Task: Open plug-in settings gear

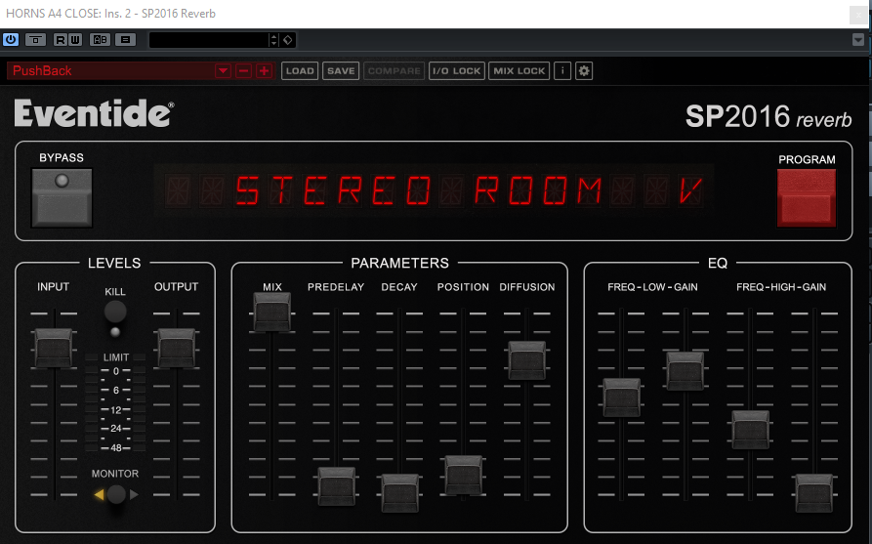Action: click(584, 70)
